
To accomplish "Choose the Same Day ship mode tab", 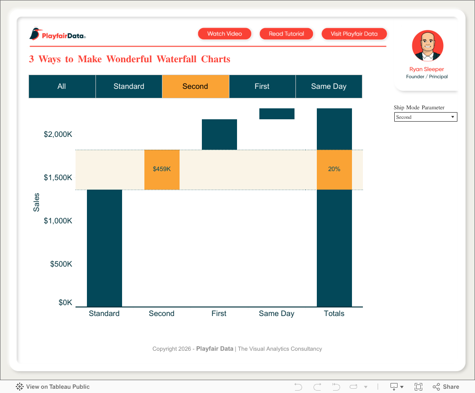I will click(x=329, y=86).
